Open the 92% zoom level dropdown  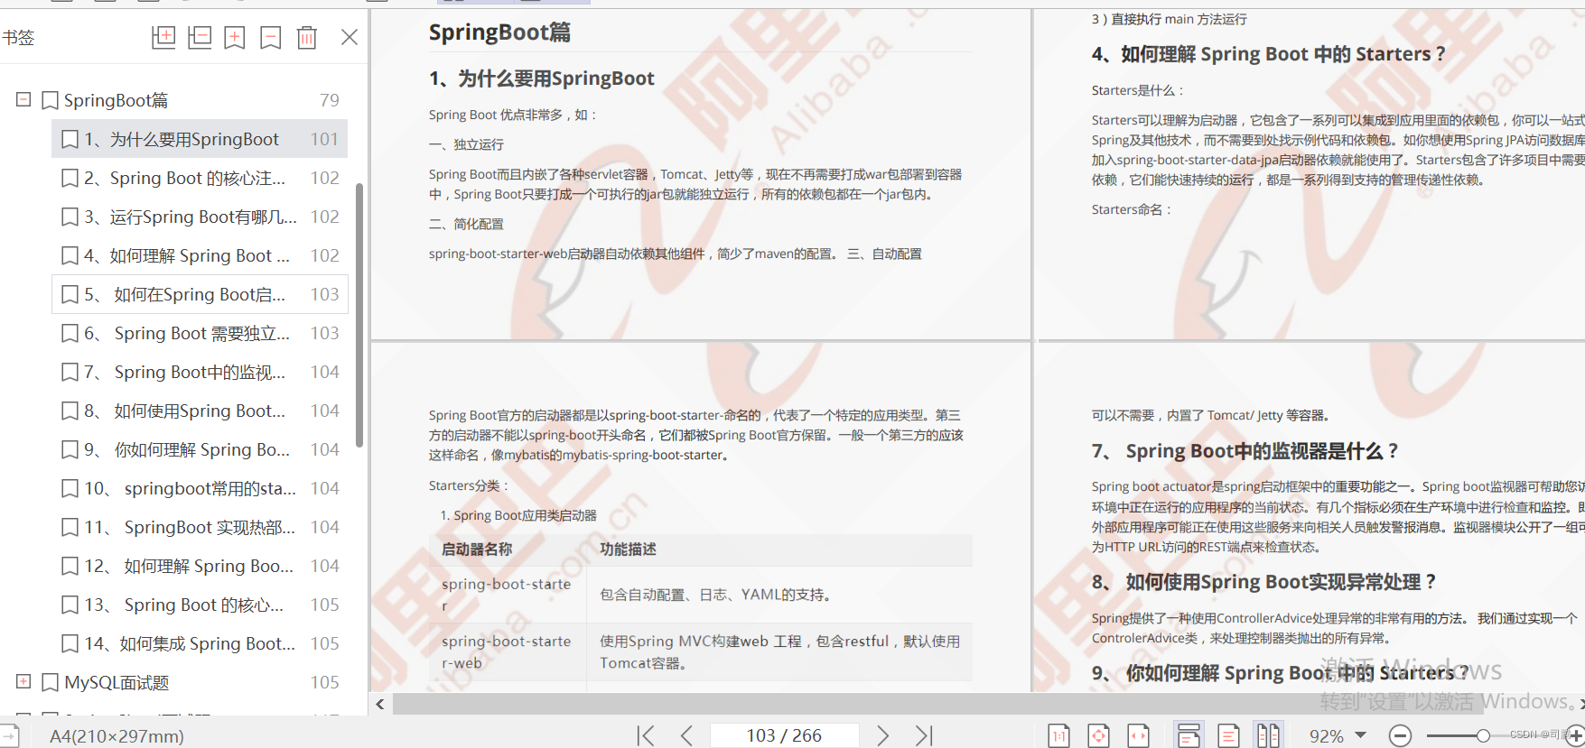[x=1361, y=735]
